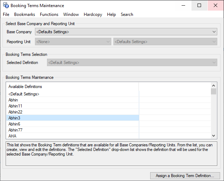Select the Abhin definition row
224x181 pixels.
[13, 100]
